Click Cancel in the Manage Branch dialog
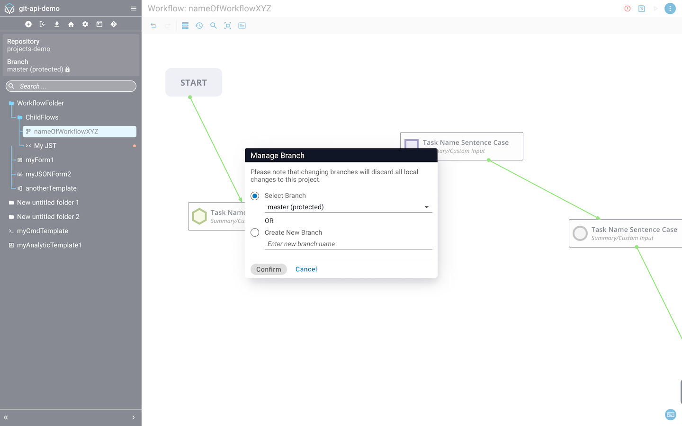Viewport: 682px width, 426px height. point(306,269)
